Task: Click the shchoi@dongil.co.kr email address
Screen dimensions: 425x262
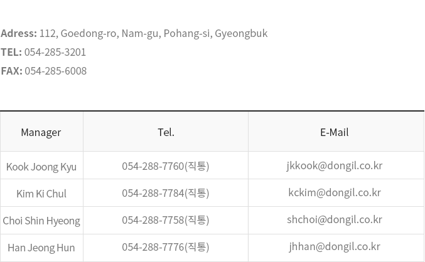Action: click(335, 220)
